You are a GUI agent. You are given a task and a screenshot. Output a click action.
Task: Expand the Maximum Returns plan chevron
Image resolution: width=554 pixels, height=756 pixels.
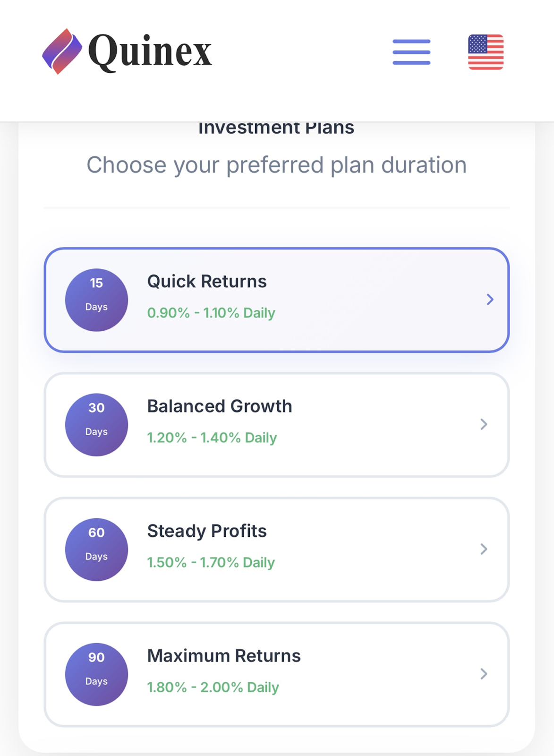pyautogui.click(x=484, y=674)
